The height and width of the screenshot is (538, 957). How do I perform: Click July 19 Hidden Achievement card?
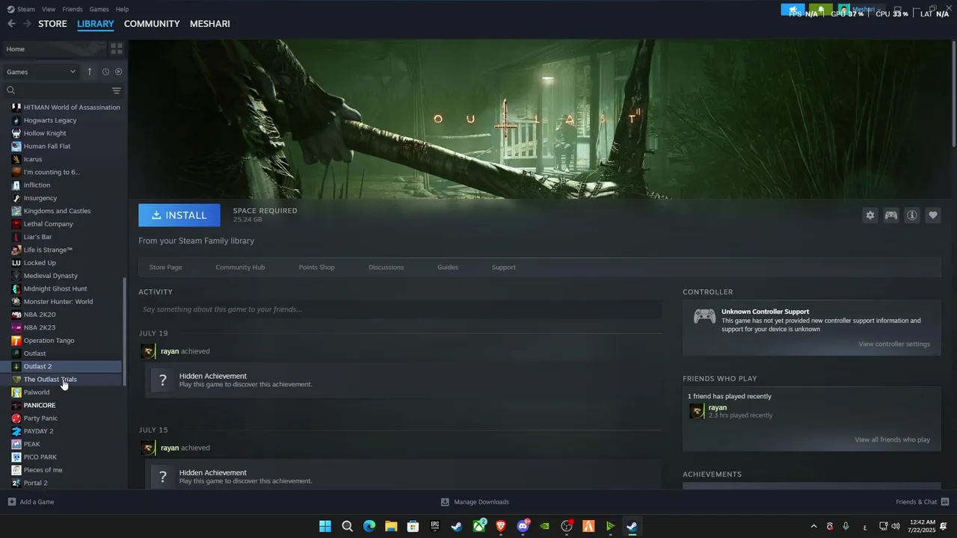pyautogui.click(x=402, y=380)
